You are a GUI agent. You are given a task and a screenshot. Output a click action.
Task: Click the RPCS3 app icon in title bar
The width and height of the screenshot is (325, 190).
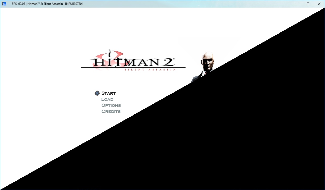tap(4, 4)
